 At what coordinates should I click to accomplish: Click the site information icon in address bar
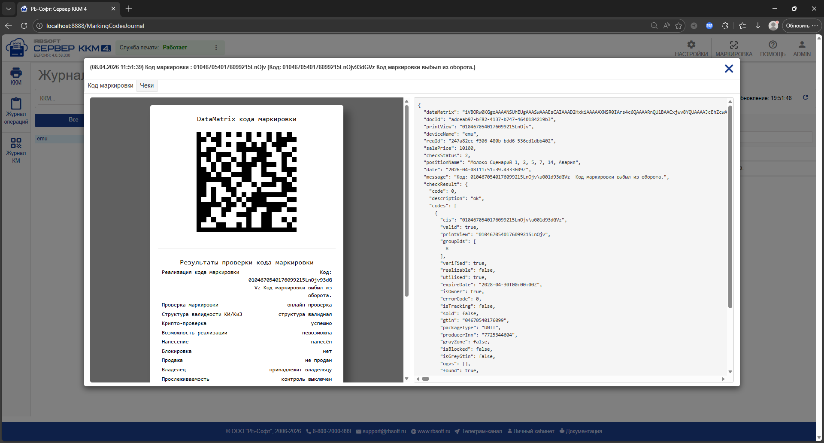(x=39, y=26)
